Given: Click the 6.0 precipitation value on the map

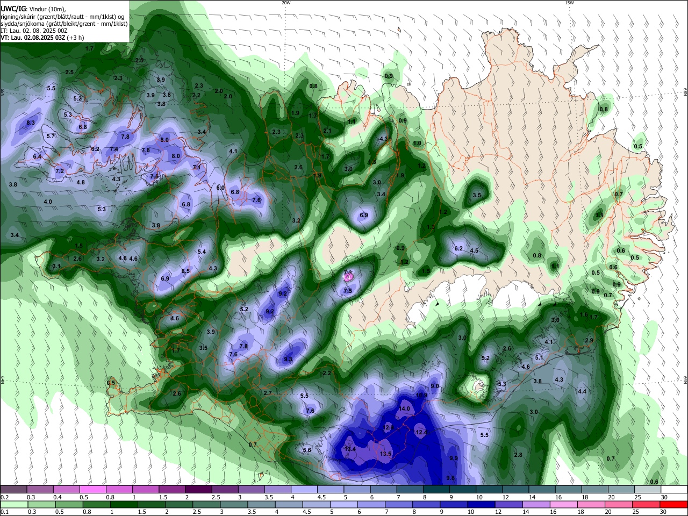Looking at the screenshot, I should [x=220, y=188].
